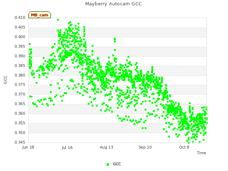Click the Time x-axis title
Image resolution: width=228 pixels, height=171 pixels.
click(x=202, y=153)
